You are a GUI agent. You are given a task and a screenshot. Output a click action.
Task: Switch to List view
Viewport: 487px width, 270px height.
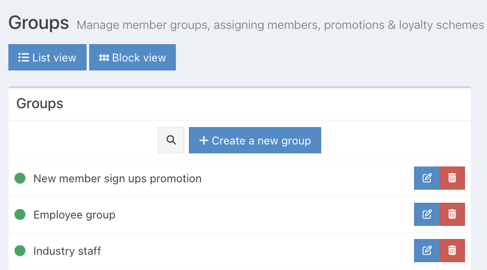[x=47, y=57]
